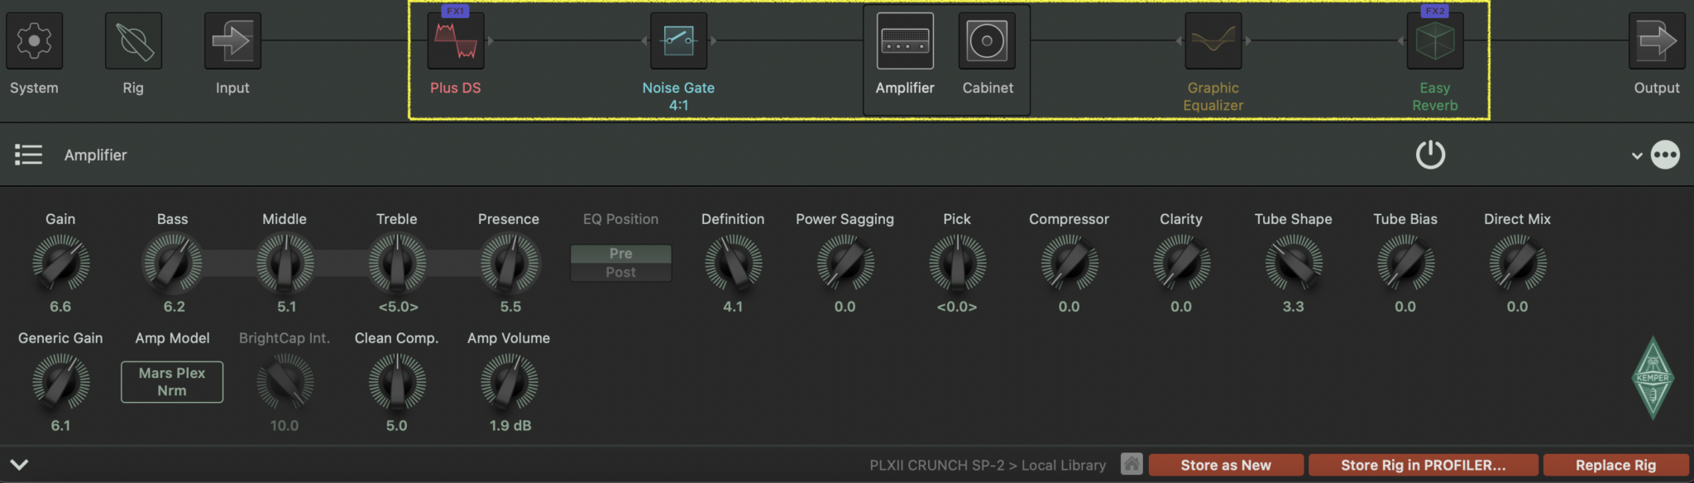Open the Amp Model Mars Plex Nrm selector
Screen dimensions: 1694x483
[172, 382]
